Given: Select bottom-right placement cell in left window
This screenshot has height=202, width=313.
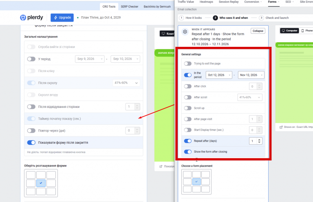Looking at the screenshot, I should (x=51, y=191).
